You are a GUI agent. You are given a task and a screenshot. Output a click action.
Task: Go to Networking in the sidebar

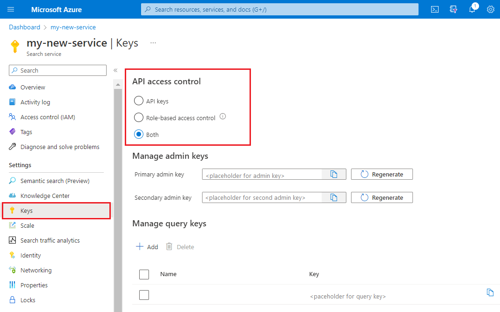tap(36, 271)
